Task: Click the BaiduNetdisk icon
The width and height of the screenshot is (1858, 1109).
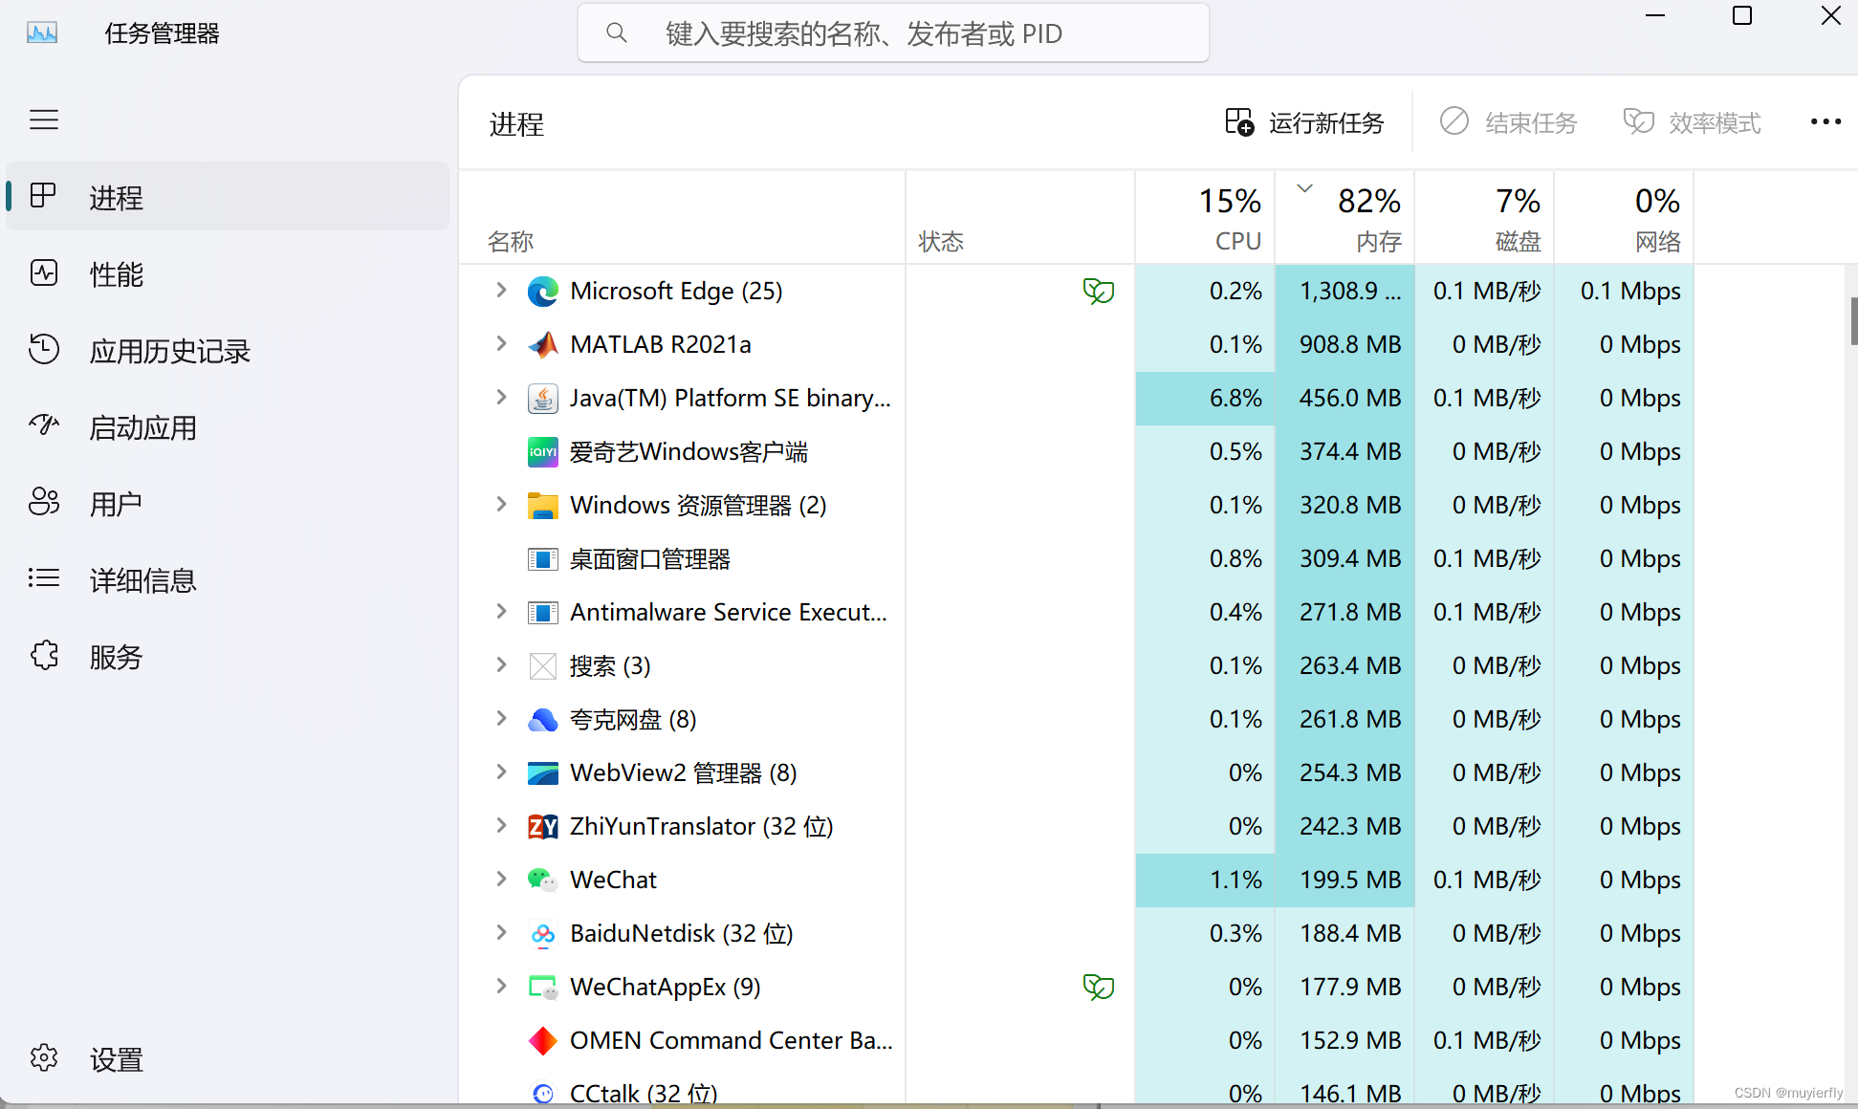Action: pos(543,933)
